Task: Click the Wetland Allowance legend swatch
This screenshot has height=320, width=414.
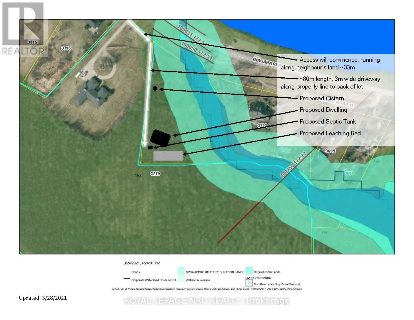Action: point(181,279)
